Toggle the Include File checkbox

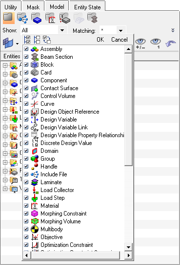[26, 174]
